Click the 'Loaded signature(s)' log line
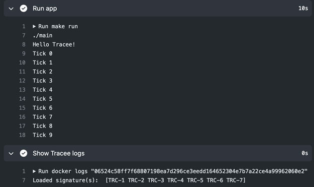 coord(139,180)
